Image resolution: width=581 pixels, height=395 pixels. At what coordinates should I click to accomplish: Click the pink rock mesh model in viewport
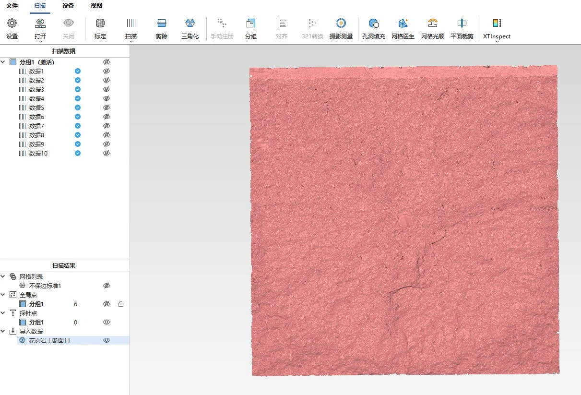click(404, 221)
